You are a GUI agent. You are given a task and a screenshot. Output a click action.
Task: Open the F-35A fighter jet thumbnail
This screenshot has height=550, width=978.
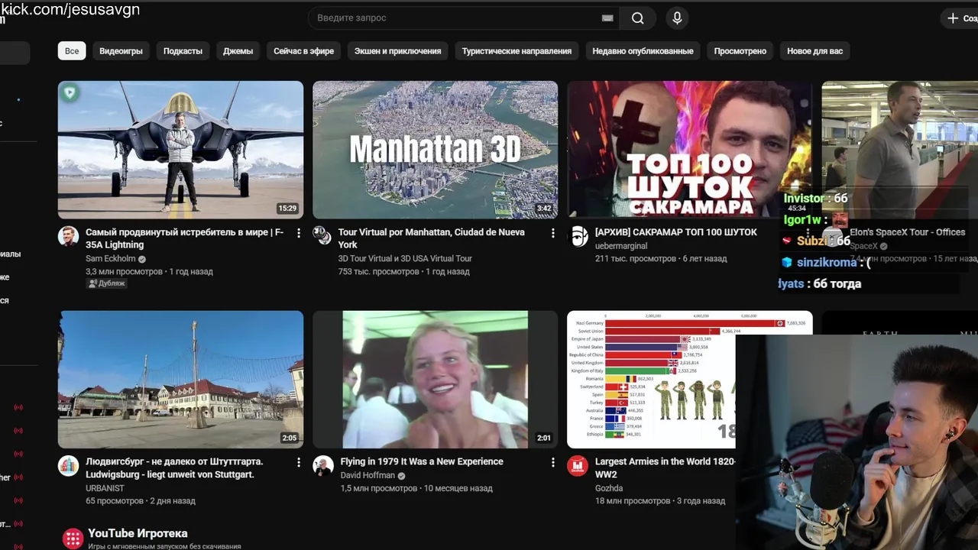click(x=180, y=150)
